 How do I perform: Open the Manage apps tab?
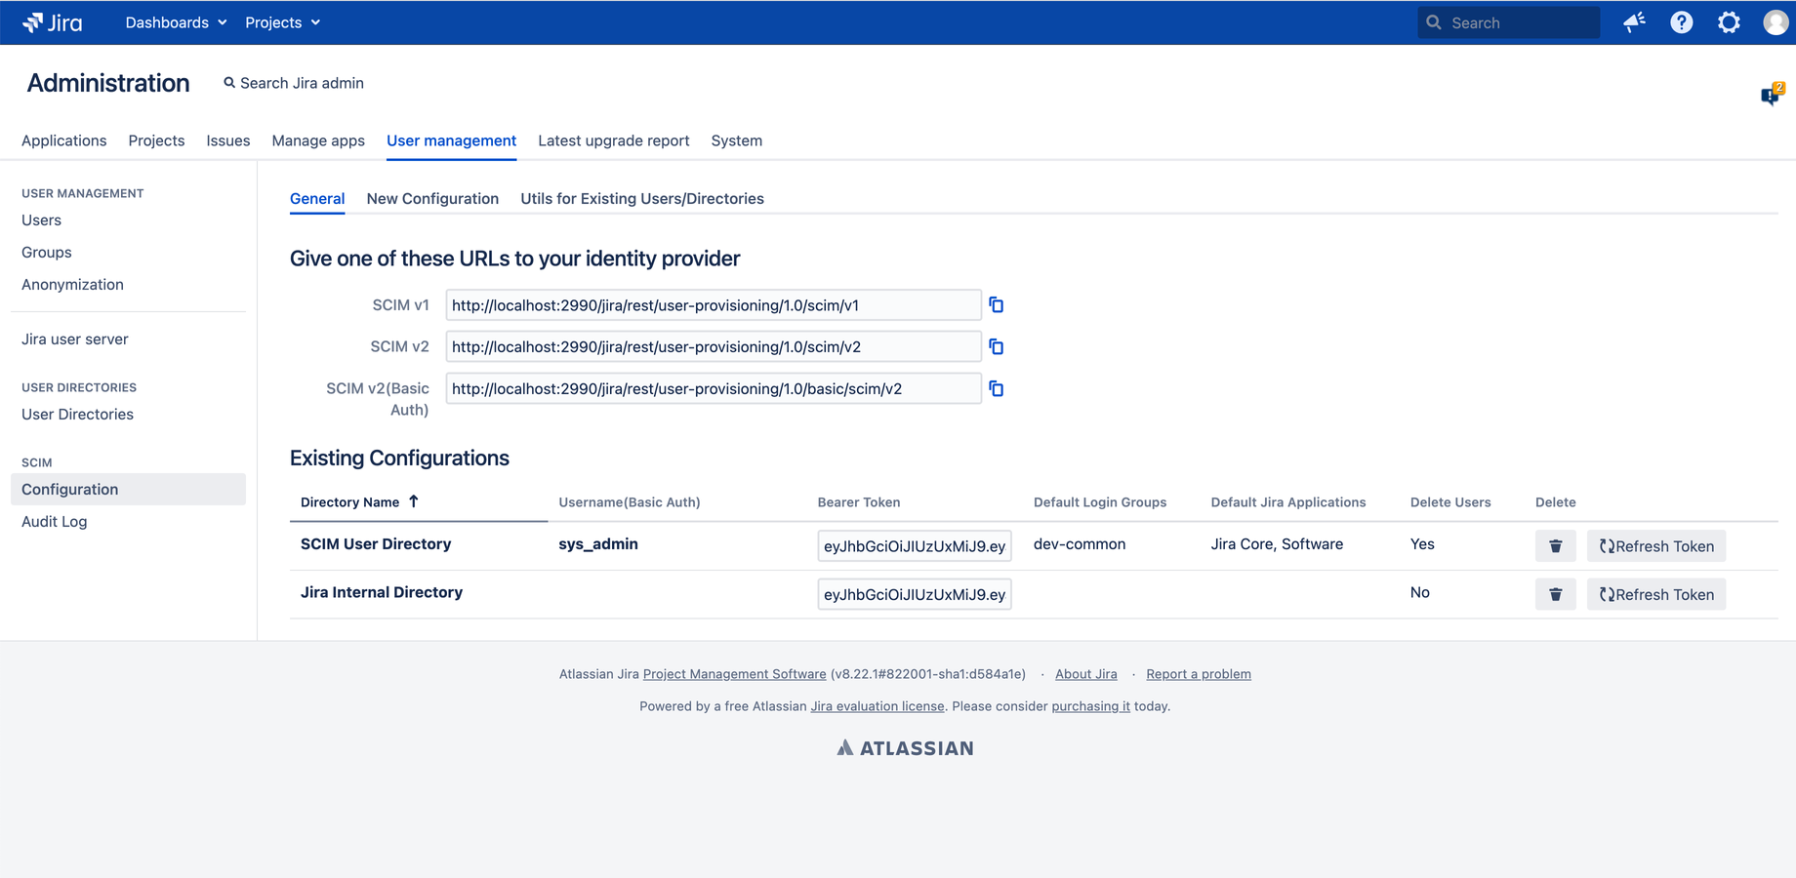[318, 140]
